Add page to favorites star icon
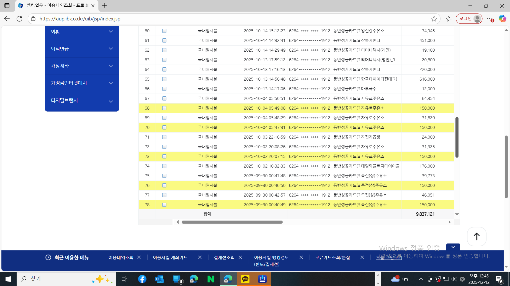 click(434, 19)
